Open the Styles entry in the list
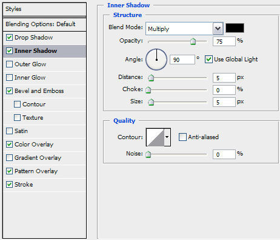 [44, 9]
